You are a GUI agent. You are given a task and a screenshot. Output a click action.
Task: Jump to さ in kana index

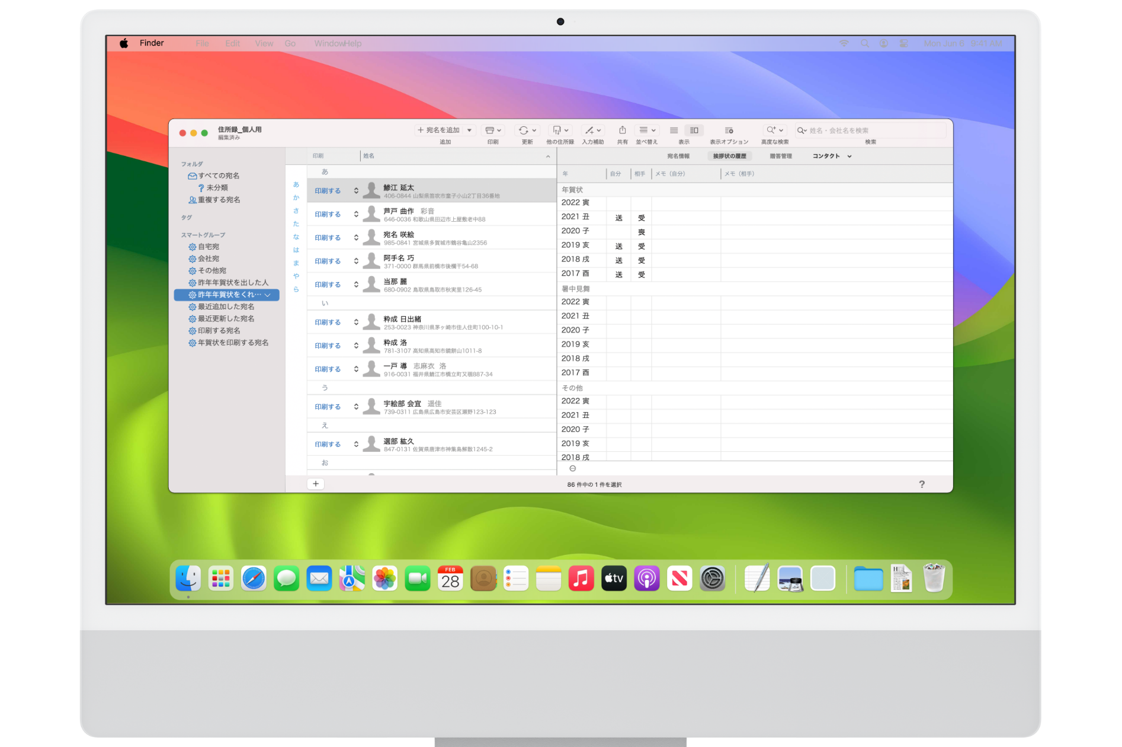click(x=296, y=210)
